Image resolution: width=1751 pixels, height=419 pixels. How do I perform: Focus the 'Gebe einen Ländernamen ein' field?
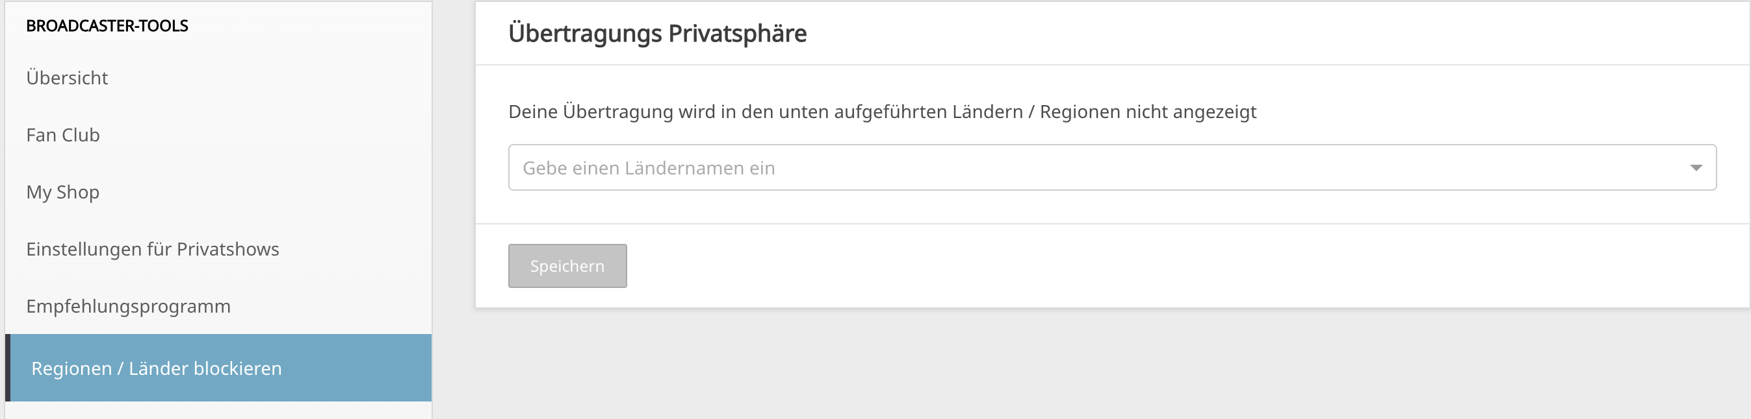tap(1112, 167)
